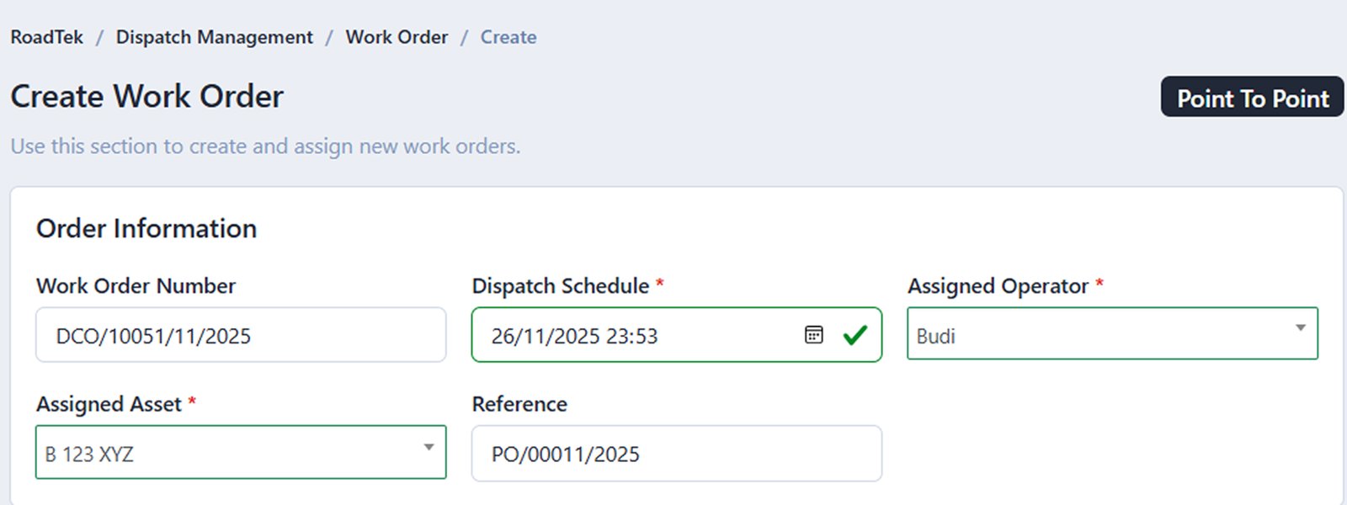Click the Reference field containing PO/00011/2025

pos(675,454)
